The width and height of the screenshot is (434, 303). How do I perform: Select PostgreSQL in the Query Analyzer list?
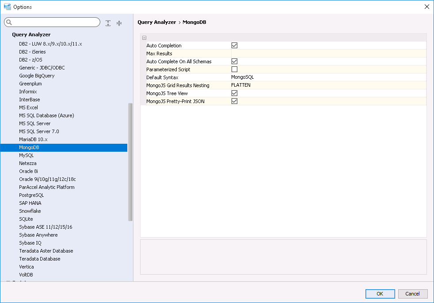[x=31, y=195]
